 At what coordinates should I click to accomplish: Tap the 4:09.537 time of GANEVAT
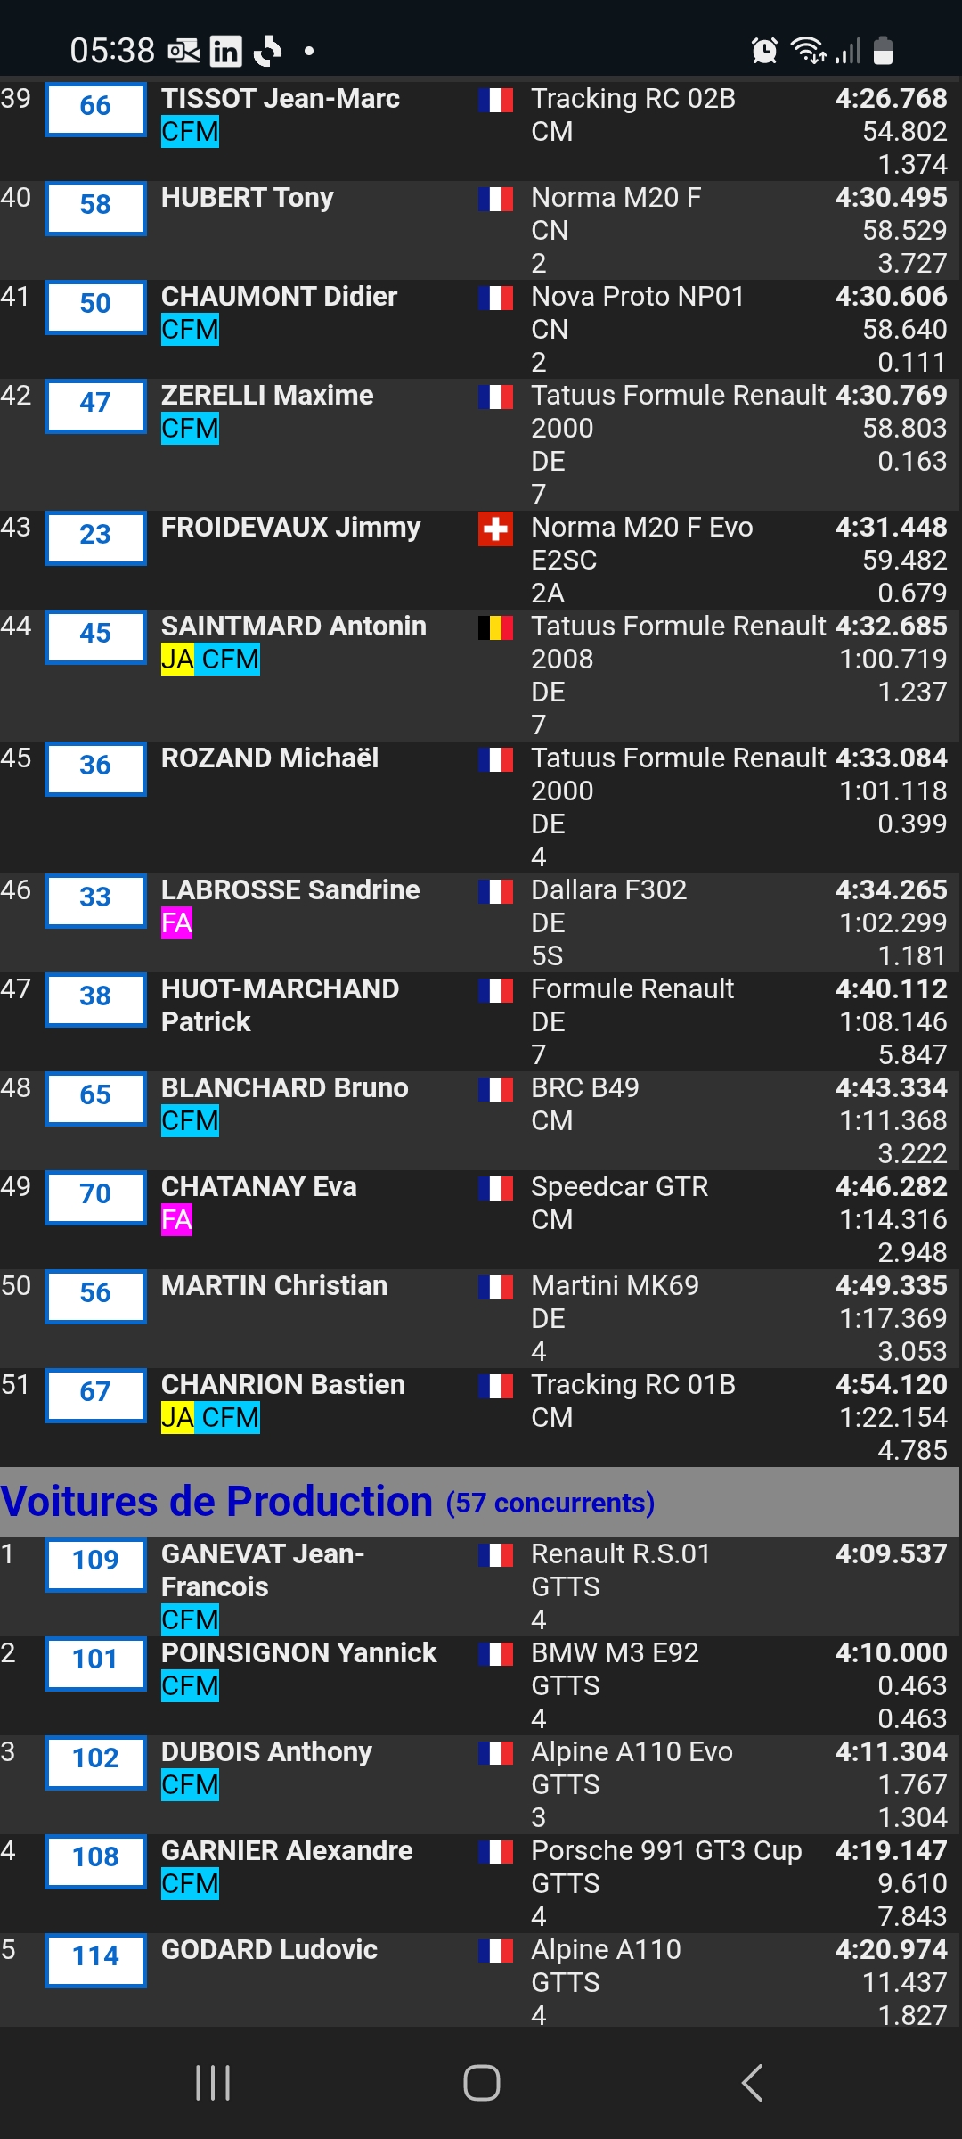click(x=891, y=1553)
